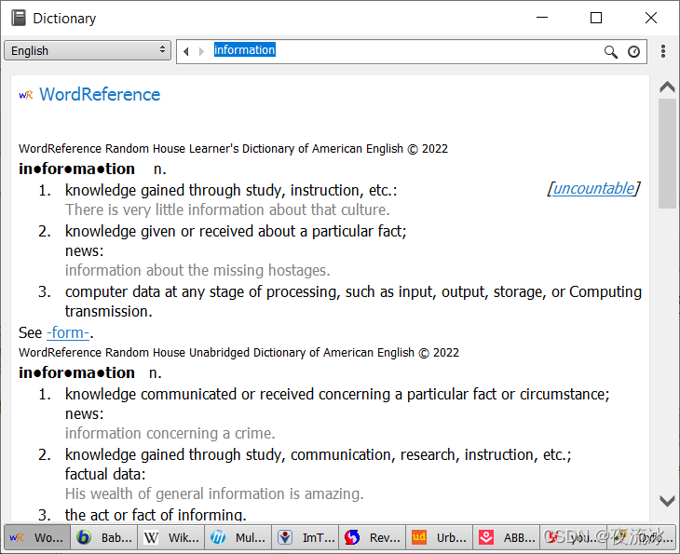Switch to the Babylon 'Bab...' tab

pyautogui.click(x=104, y=538)
